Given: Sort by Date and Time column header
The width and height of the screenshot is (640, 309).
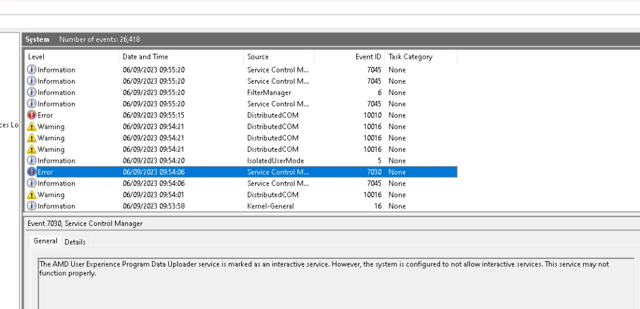Looking at the screenshot, I should (x=181, y=57).
